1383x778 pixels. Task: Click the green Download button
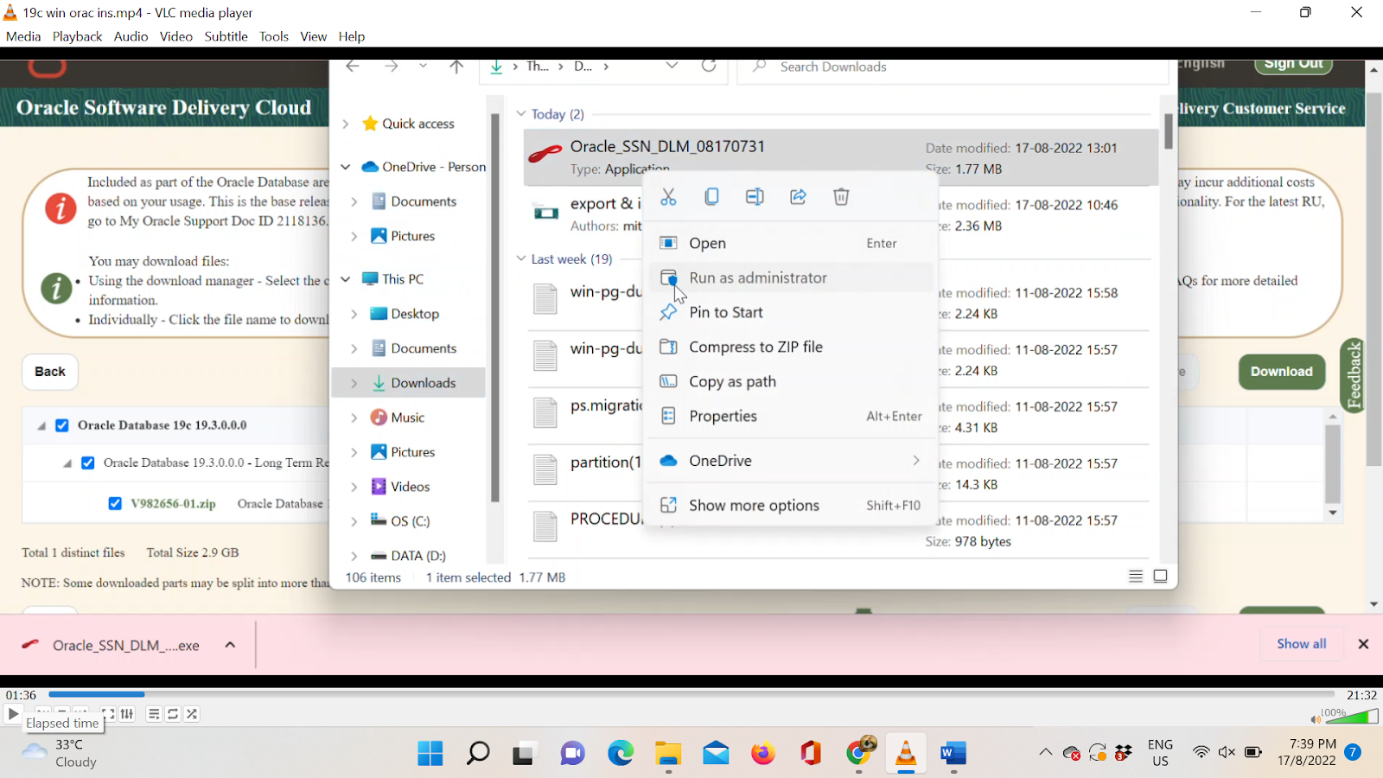(x=1282, y=372)
